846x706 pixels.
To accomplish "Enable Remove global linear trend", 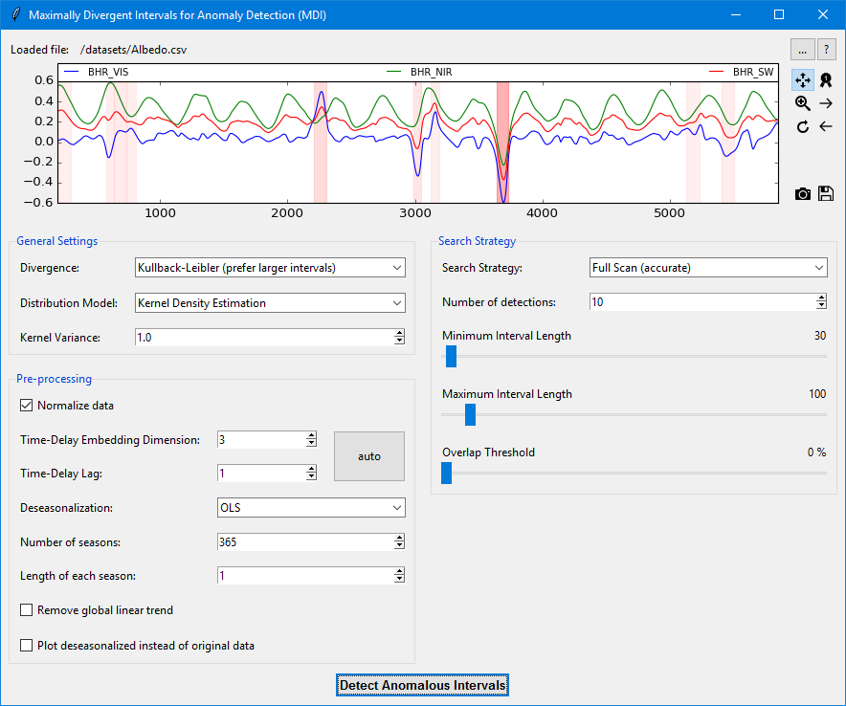I will [x=27, y=610].
